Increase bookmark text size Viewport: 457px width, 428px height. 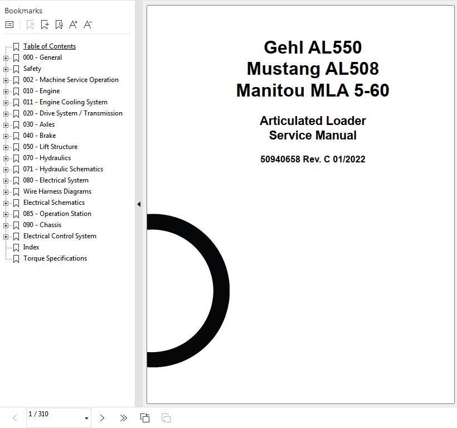tap(73, 25)
